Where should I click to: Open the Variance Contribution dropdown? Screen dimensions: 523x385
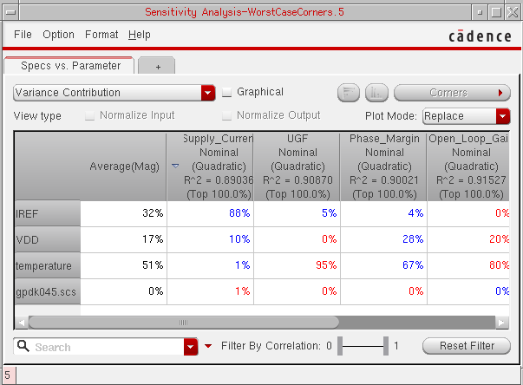(x=114, y=93)
